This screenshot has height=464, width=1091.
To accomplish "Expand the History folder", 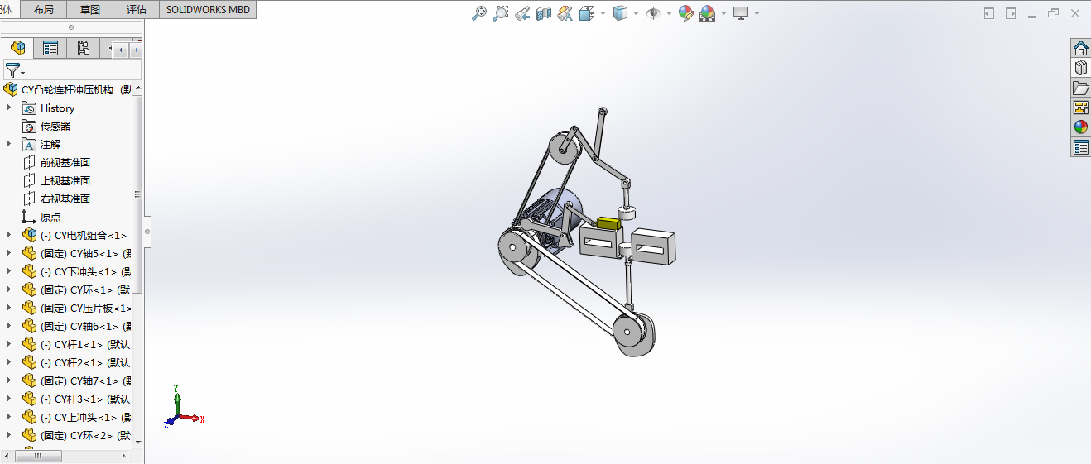I will click(9, 108).
